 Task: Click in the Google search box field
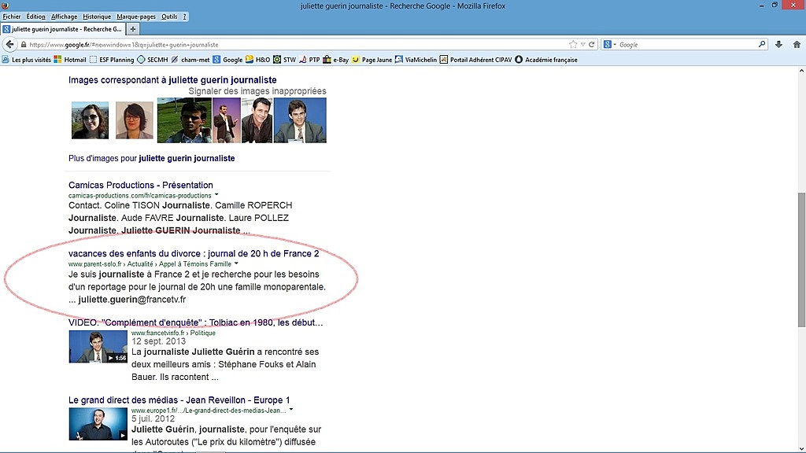pos(686,45)
